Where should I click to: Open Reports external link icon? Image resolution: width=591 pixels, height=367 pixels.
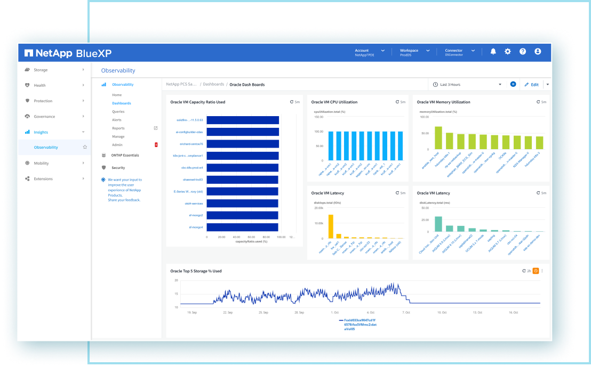point(156,128)
